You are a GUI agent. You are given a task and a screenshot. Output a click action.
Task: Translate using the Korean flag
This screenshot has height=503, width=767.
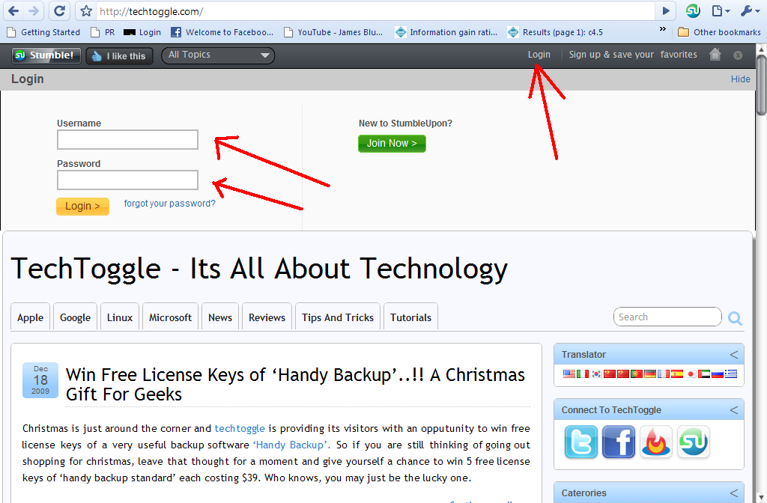pyautogui.click(x=596, y=374)
